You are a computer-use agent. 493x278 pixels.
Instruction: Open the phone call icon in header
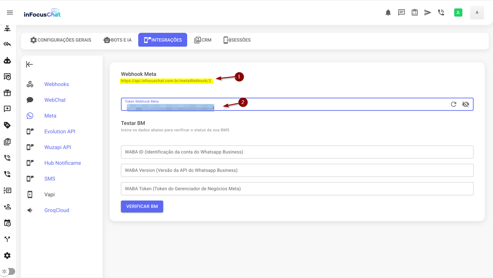(441, 13)
